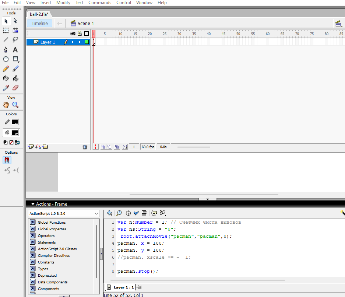Select the Oval tool
The image size is (345, 297).
click(x=6, y=59)
